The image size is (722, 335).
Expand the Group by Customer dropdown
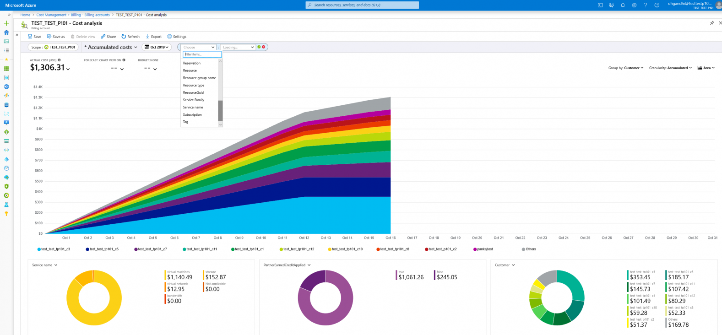click(626, 68)
